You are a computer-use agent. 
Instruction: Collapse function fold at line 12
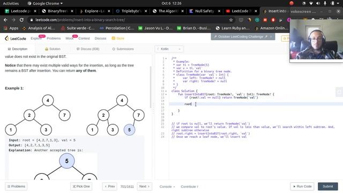(x=166, y=94)
